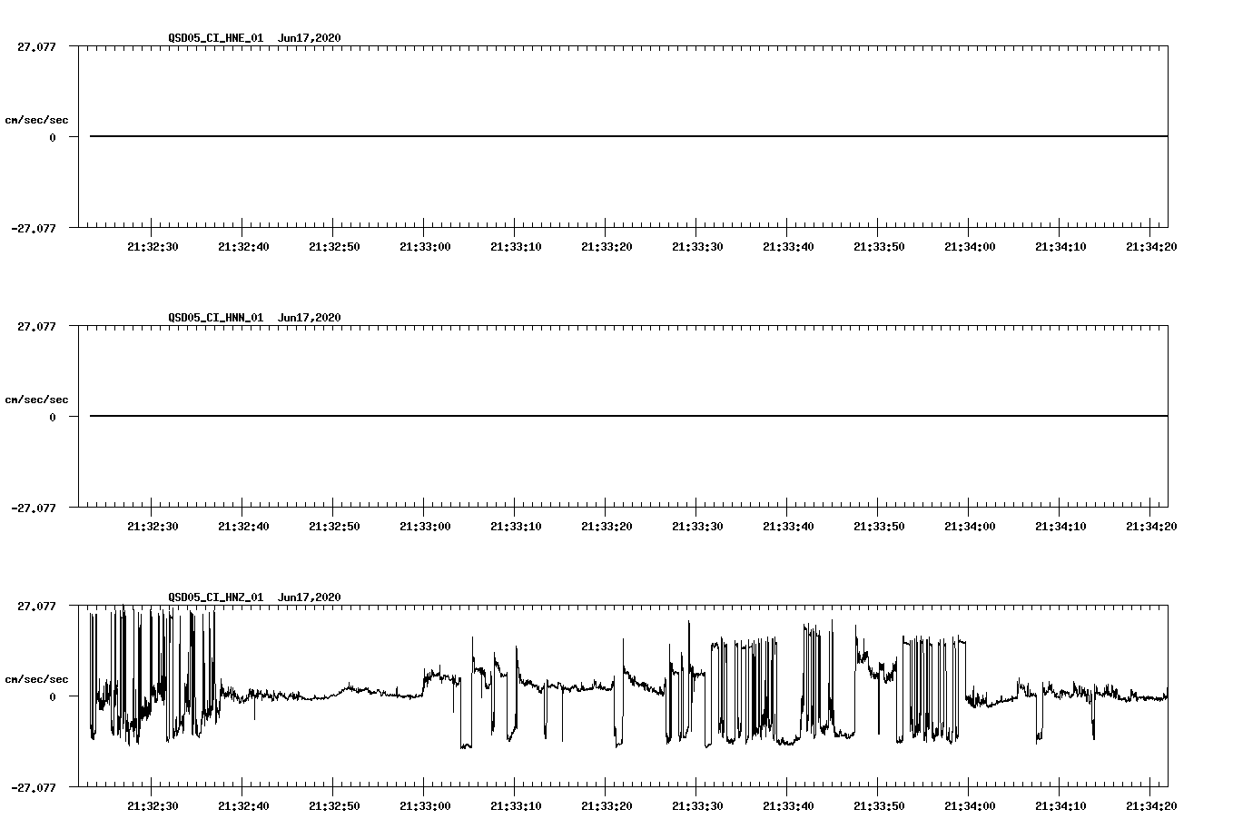Click the 21:33:10 time label under HNN plot
The height and width of the screenshot is (839, 1233).
pos(516,527)
